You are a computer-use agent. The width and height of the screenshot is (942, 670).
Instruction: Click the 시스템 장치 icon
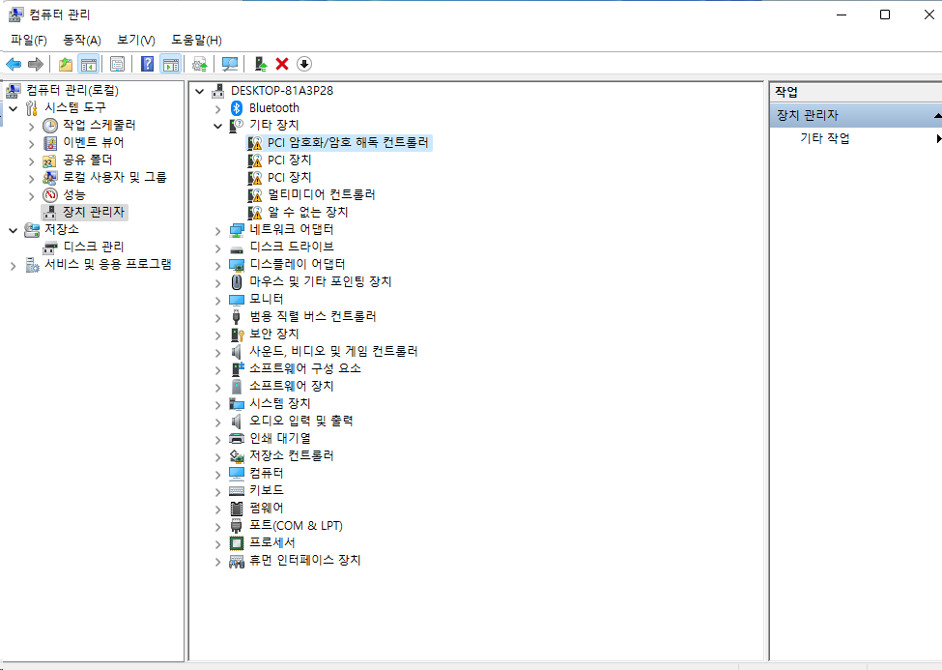point(237,403)
